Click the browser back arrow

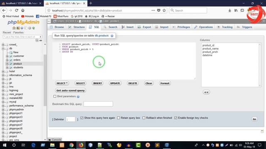[x=4, y=10]
